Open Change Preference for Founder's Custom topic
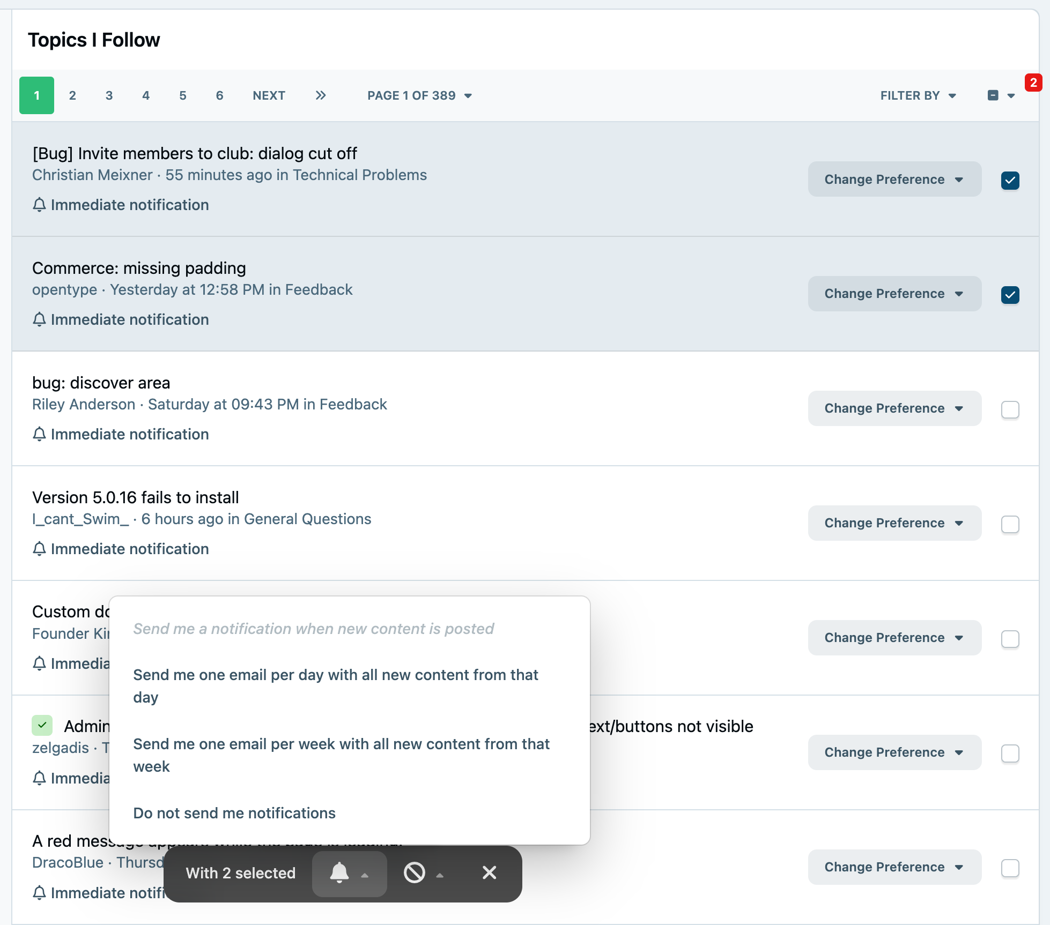 pos(894,638)
